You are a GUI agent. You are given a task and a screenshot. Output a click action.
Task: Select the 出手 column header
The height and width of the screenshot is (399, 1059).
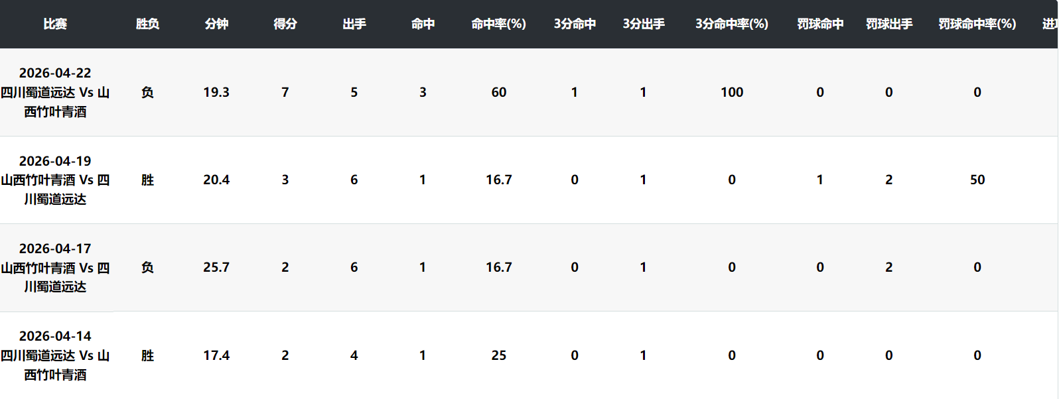[354, 24]
